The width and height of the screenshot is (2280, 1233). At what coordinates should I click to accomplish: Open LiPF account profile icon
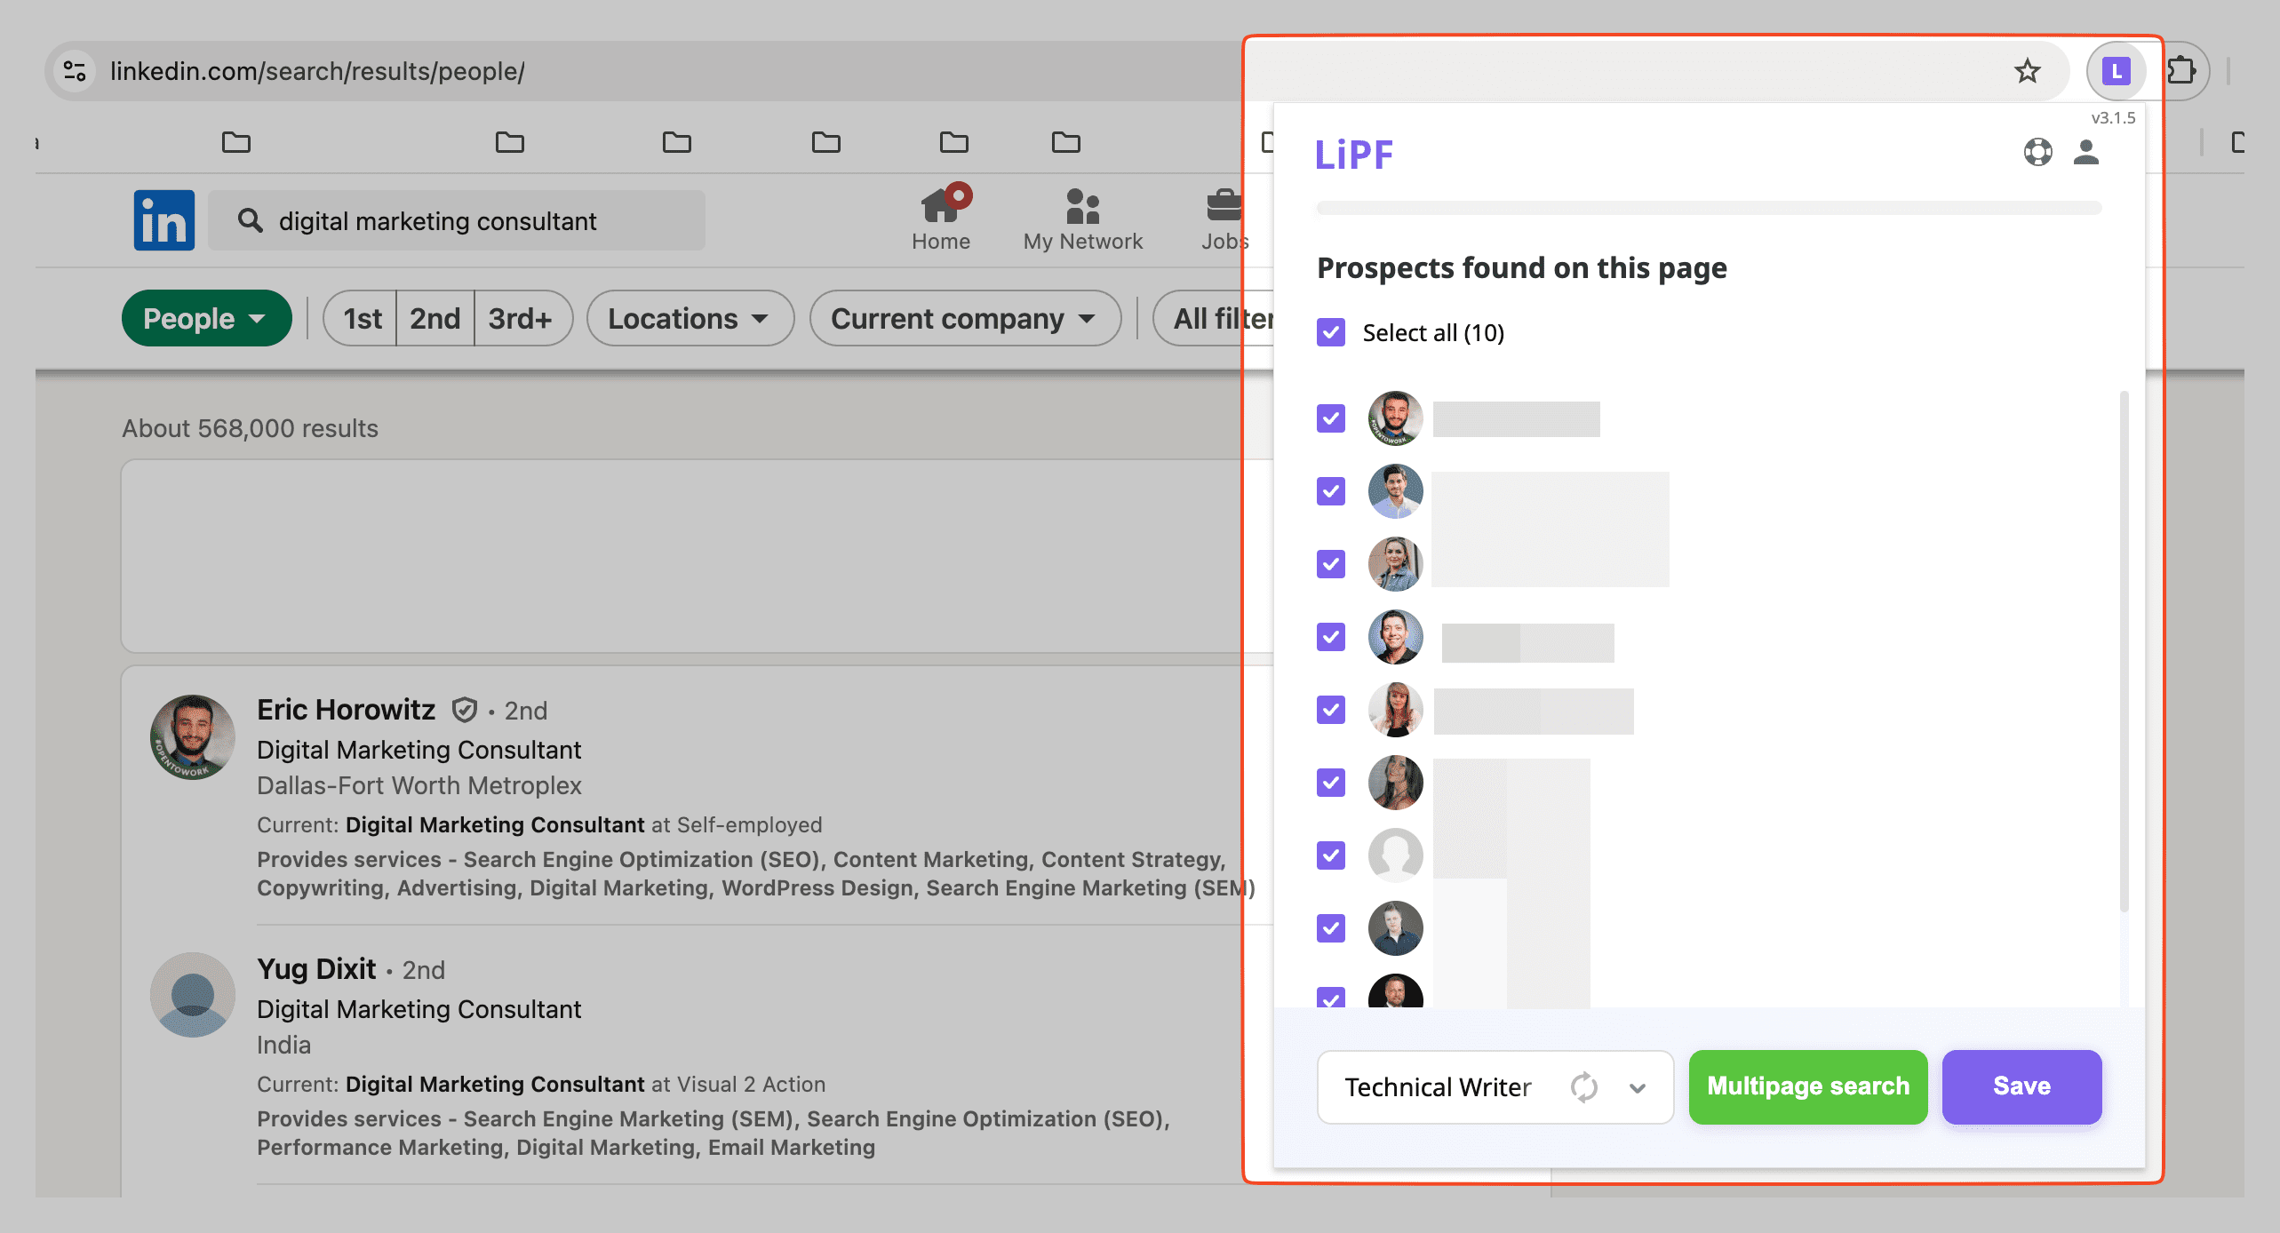2085,153
